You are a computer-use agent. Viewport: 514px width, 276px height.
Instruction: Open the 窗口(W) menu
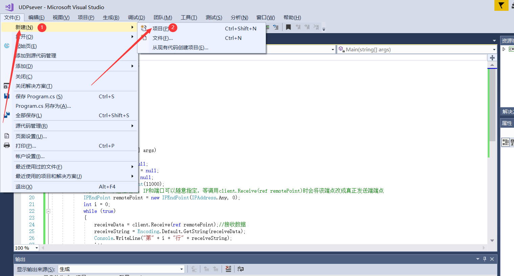(266, 17)
